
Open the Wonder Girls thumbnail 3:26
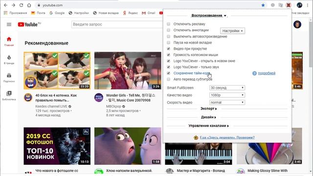pos(128,70)
